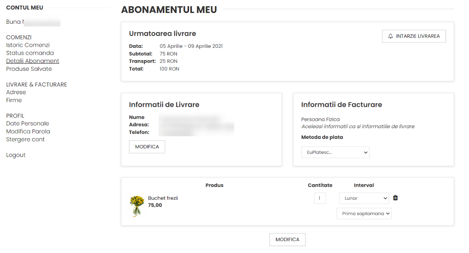Go to Status comanda page

pyautogui.click(x=30, y=53)
